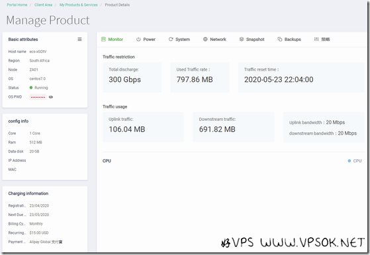Click the masked OS PWD field

click(38, 97)
